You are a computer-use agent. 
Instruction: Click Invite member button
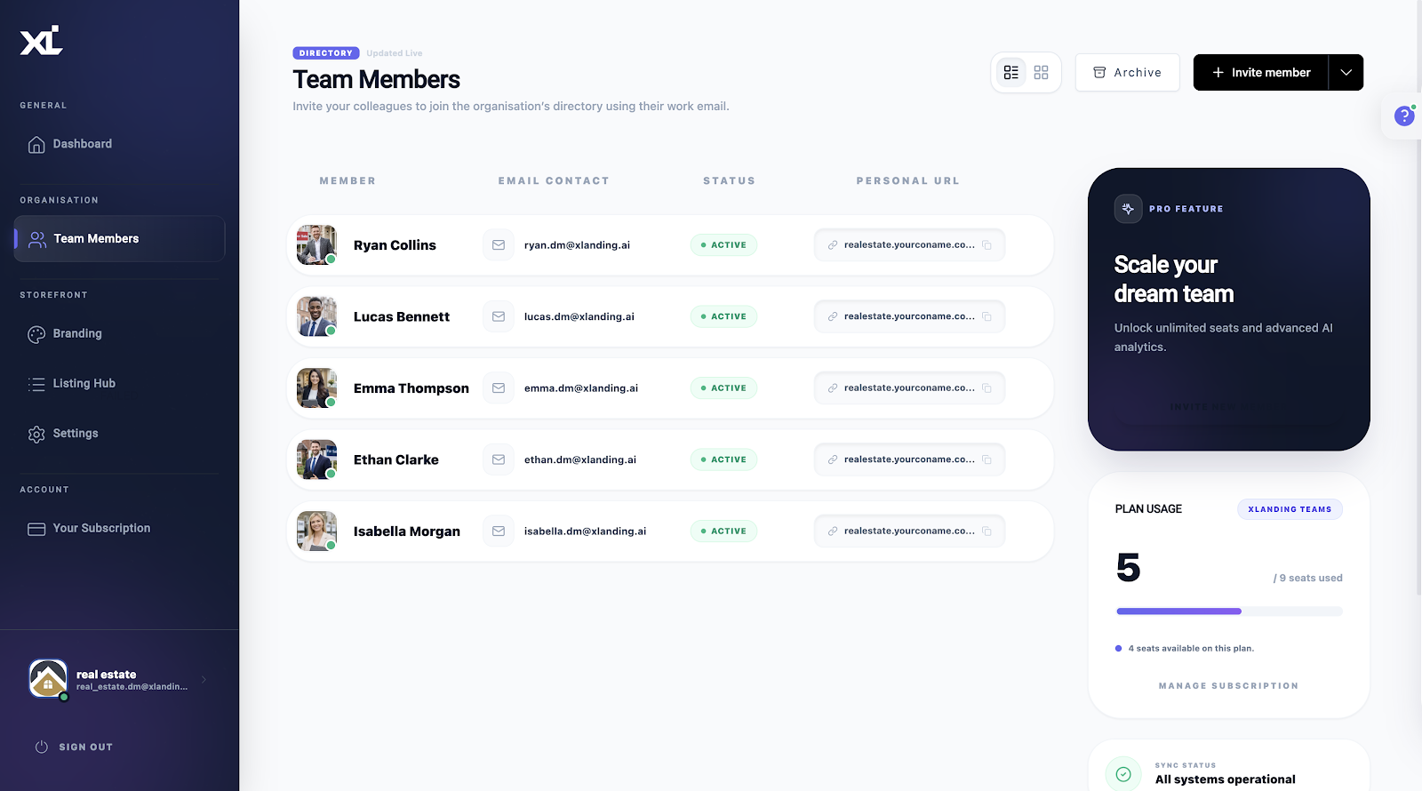point(1260,73)
